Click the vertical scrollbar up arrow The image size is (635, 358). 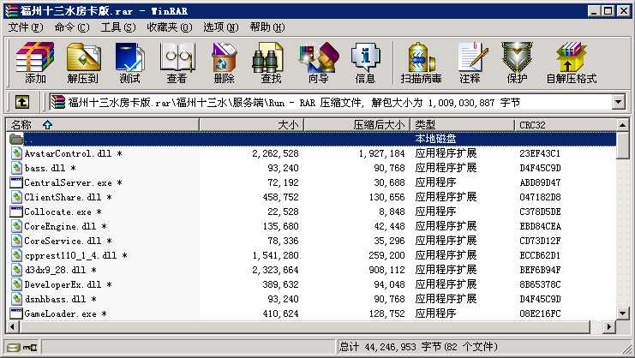pos(622,125)
